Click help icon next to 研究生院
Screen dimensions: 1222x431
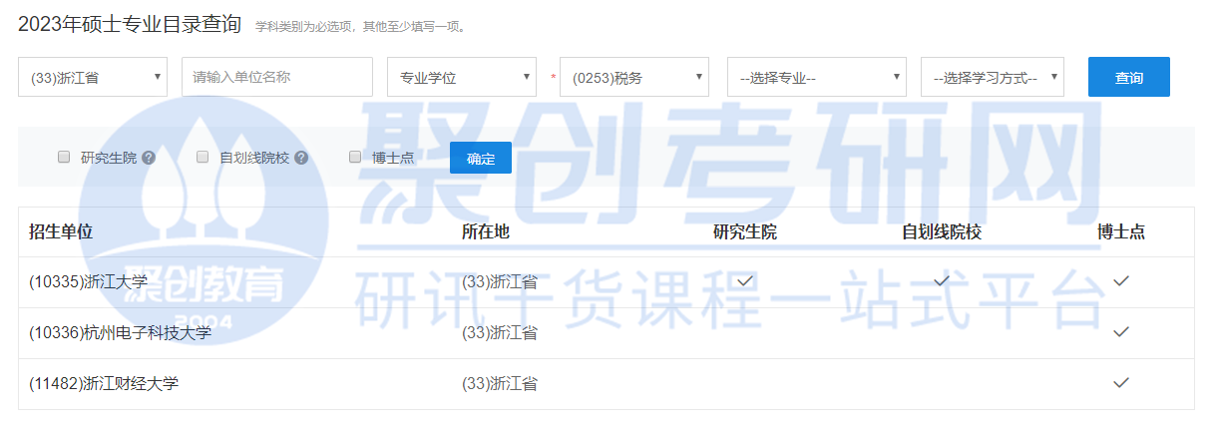(x=149, y=158)
